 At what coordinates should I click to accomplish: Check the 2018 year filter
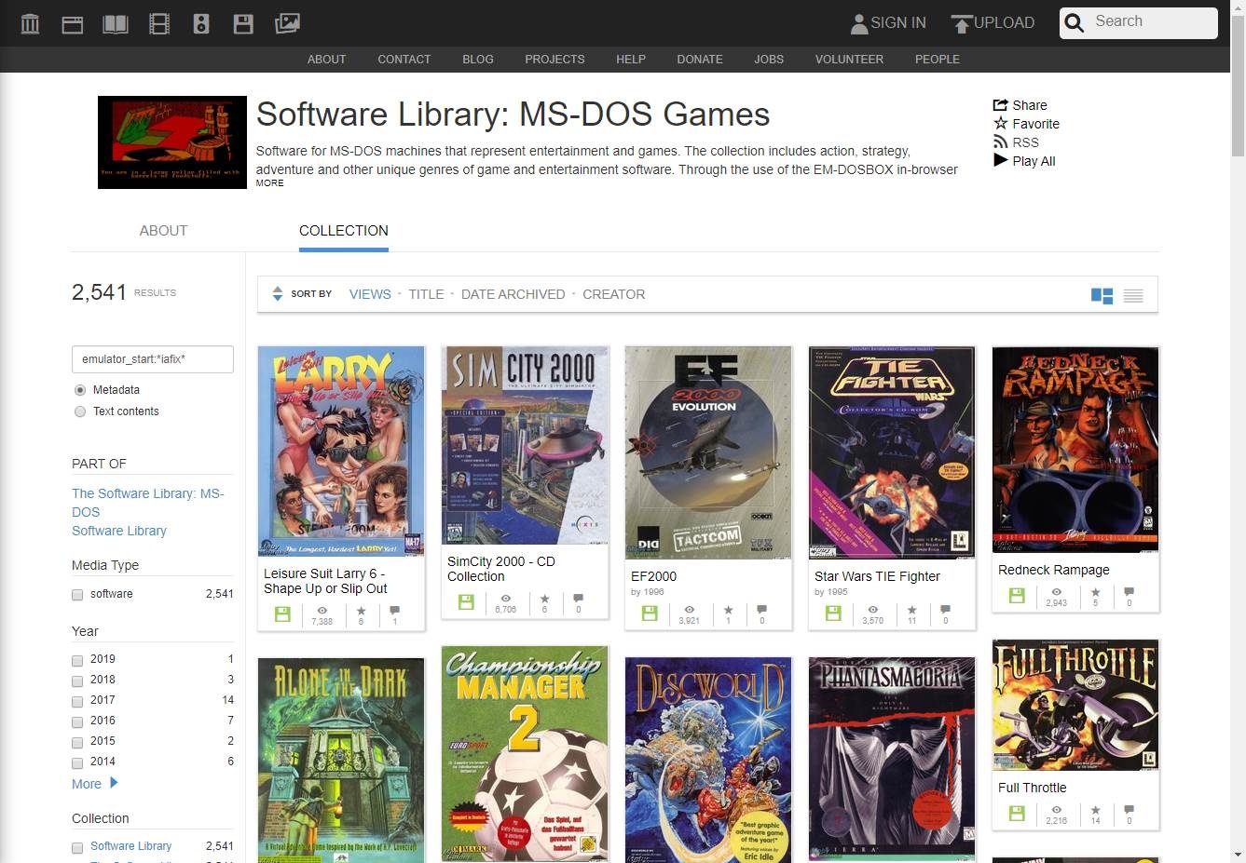coord(77,681)
